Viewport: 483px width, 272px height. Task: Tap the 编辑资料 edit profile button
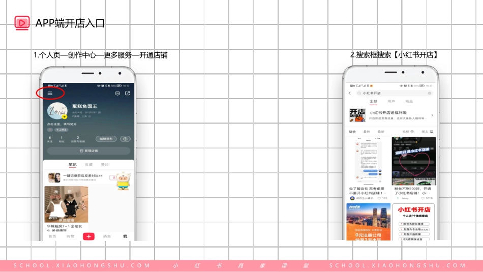106,139
